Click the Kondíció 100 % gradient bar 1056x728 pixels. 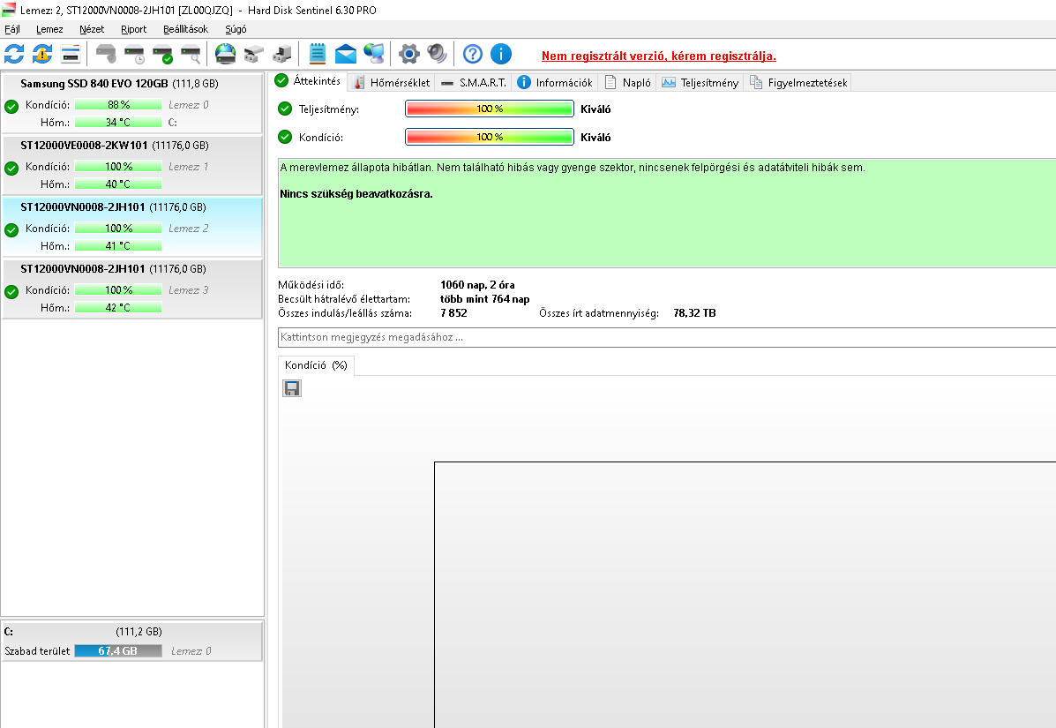(x=490, y=137)
